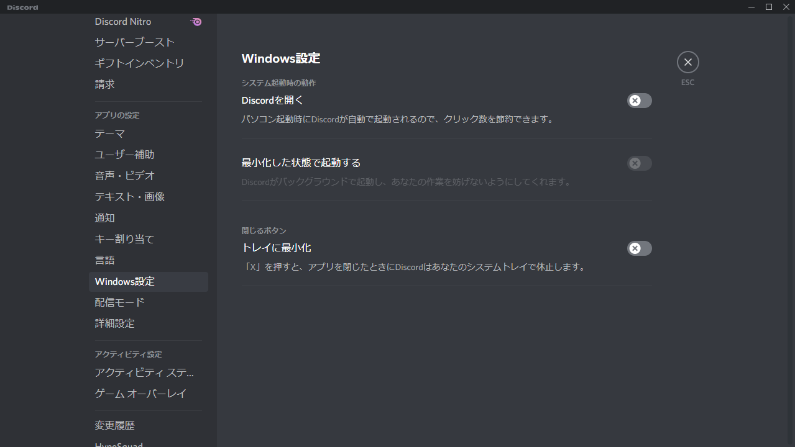This screenshot has width=795, height=447.
Task: Click the Nitro icon beside Discord Nitro
Action: 196,22
